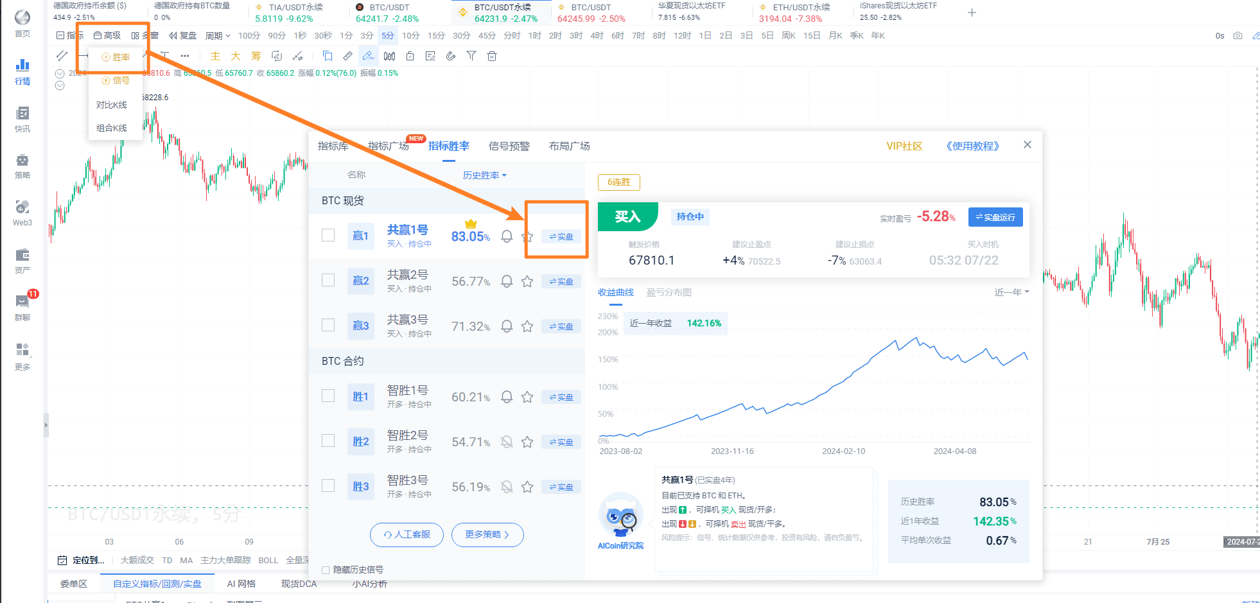Open the 近一年 time range dropdown
The height and width of the screenshot is (603, 1260).
coord(1011,292)
